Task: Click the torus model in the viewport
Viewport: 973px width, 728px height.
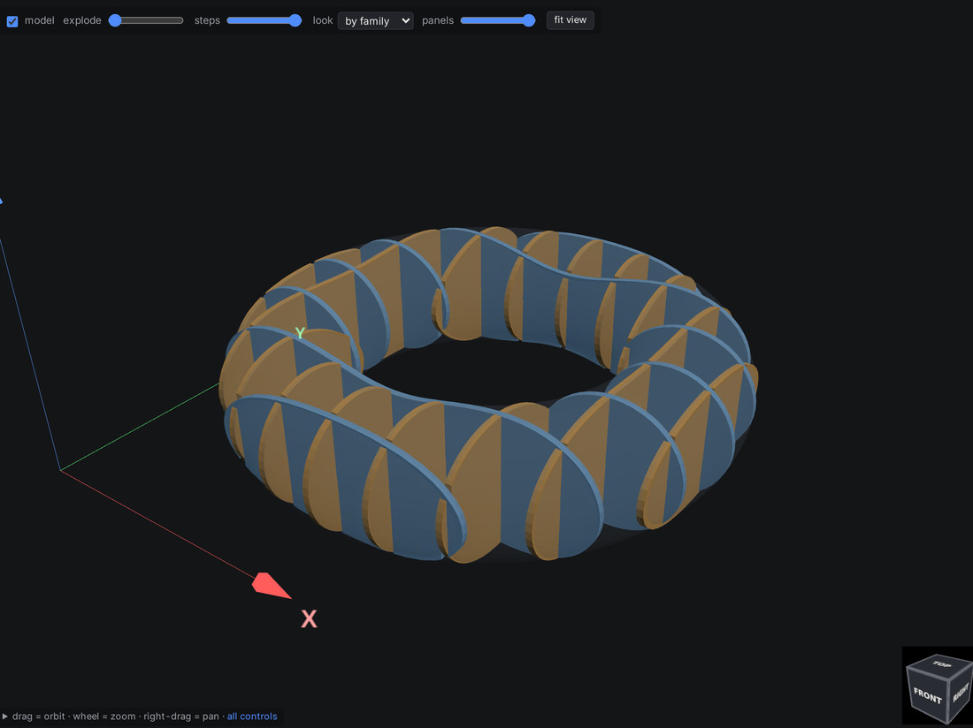Action: coord(488,395)
